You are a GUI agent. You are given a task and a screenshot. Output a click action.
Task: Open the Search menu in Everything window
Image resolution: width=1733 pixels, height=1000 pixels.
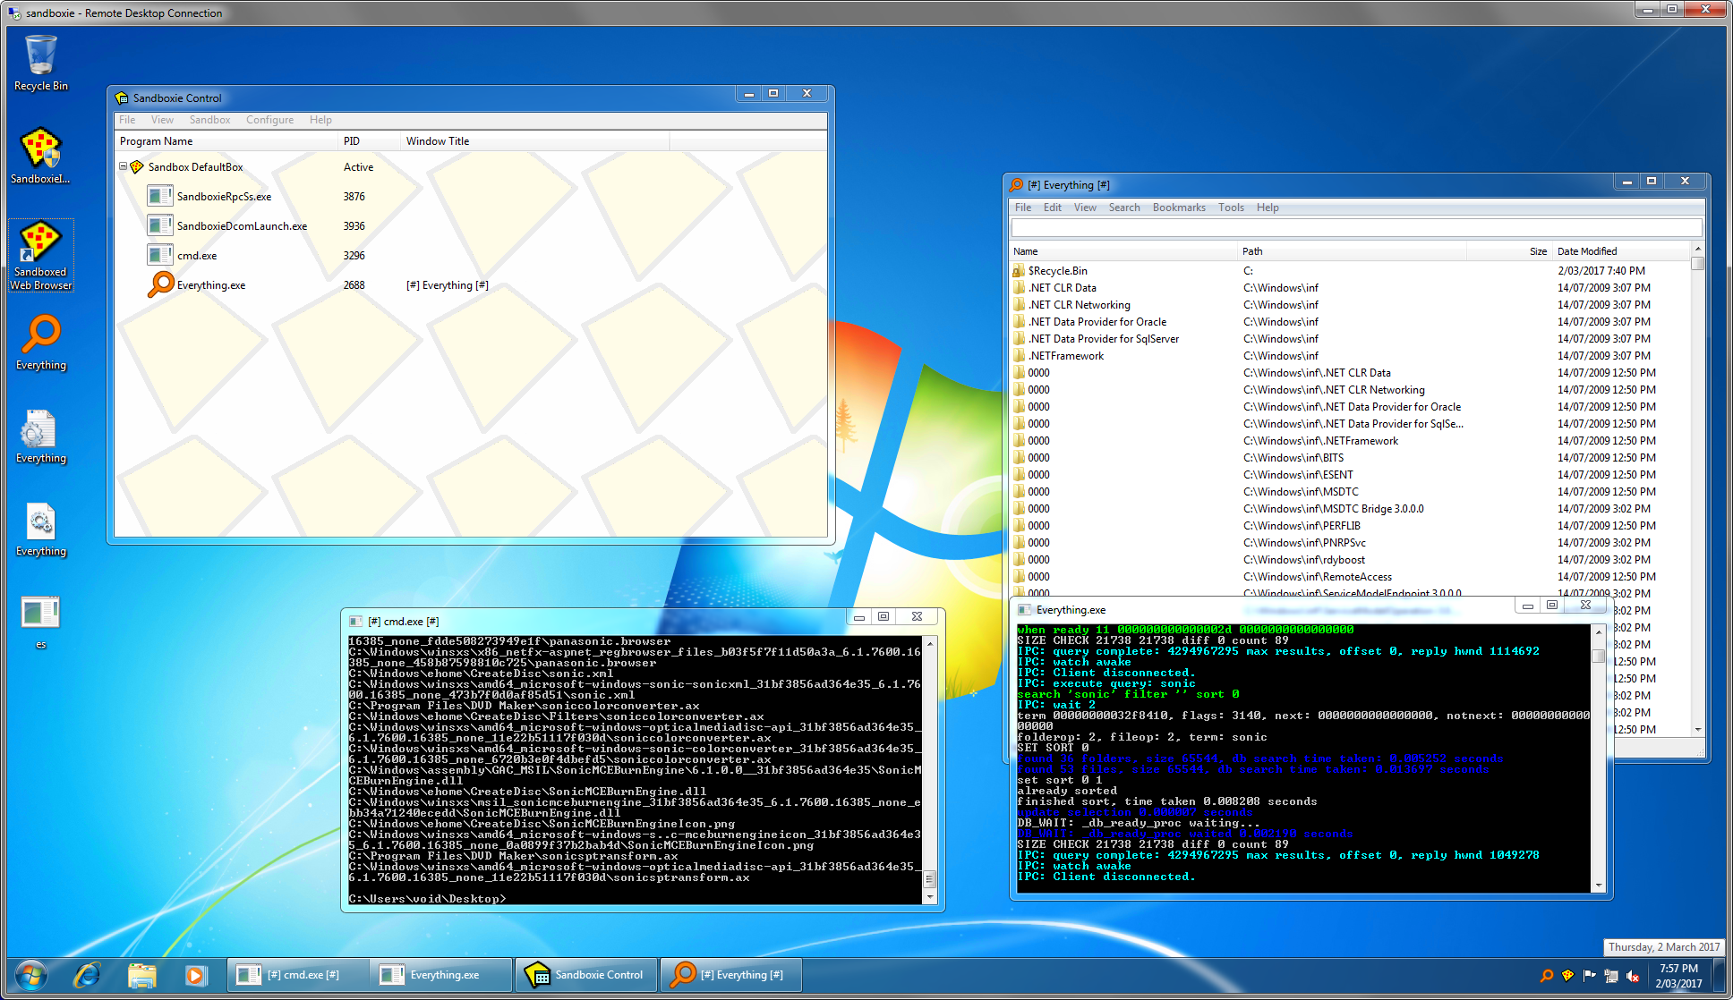1124,208
